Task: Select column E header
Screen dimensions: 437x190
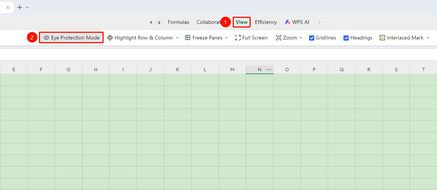Action: 13,70
